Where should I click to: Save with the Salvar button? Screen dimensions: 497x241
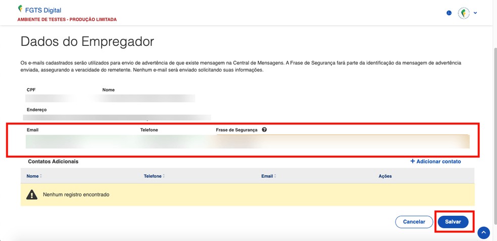click(453, 222)
